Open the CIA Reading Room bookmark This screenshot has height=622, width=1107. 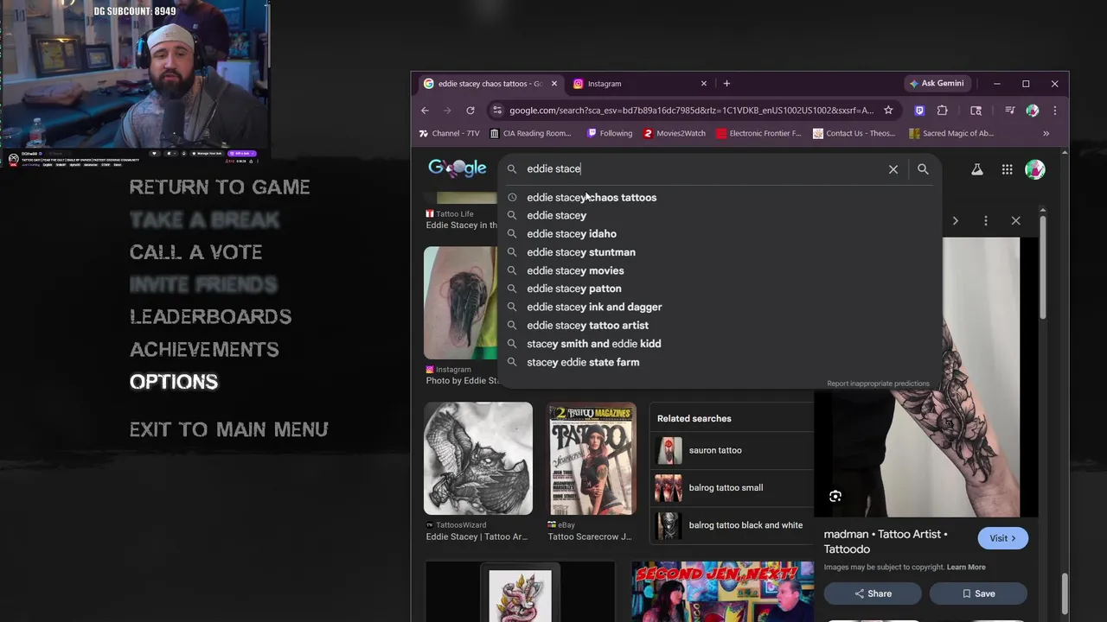pyautogui.click(x=530, y=134)
